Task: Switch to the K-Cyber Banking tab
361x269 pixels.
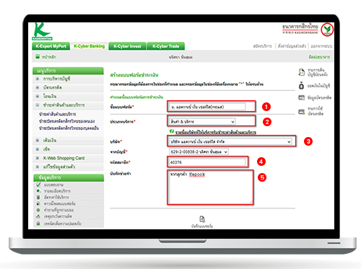Action: pos(90,46)
